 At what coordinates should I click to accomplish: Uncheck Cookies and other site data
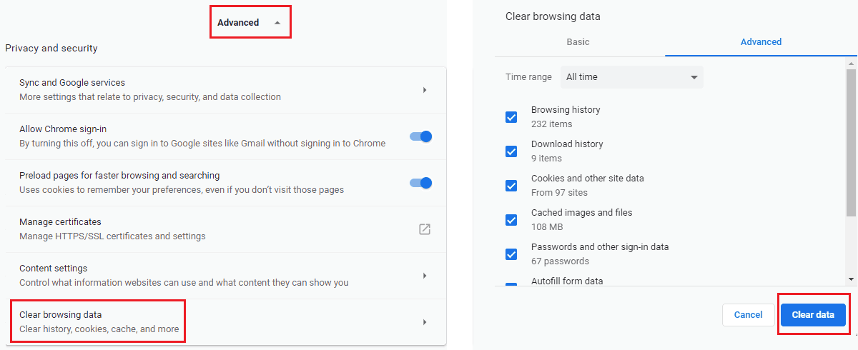pyautogui.click(x=511, y=186)
